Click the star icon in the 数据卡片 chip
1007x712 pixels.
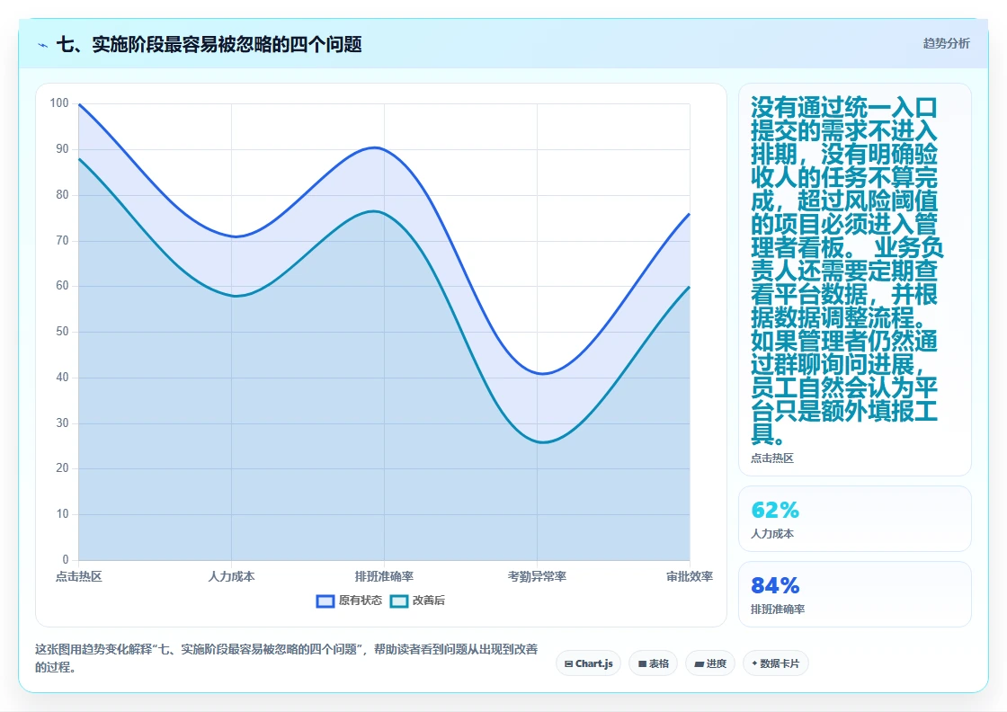[754, 663]
